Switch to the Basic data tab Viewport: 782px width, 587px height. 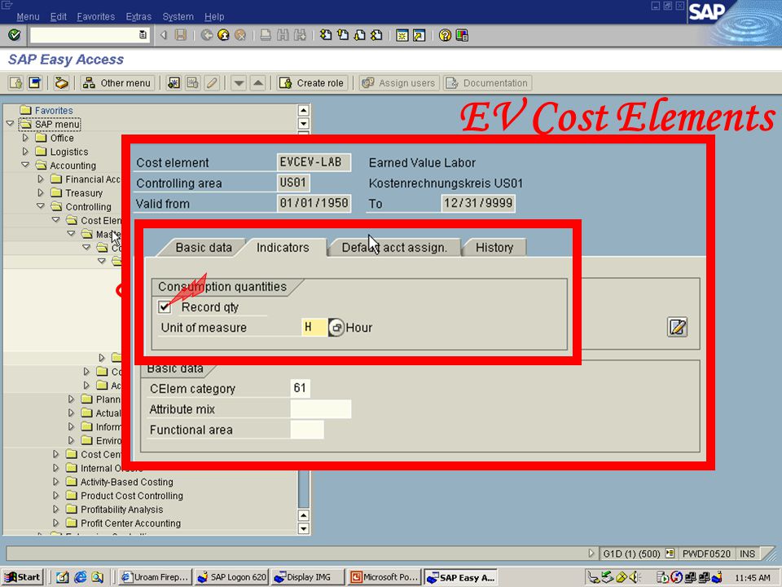pyautogui.click(x=204, y=248)
